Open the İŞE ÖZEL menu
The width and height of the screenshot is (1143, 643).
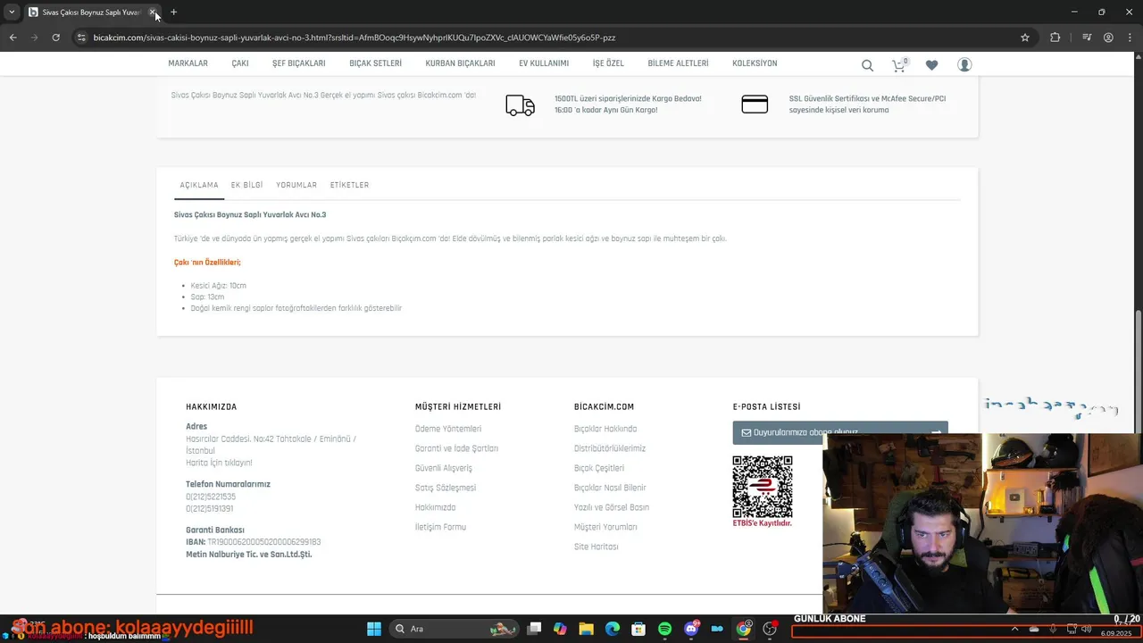[x=608, y=63]
